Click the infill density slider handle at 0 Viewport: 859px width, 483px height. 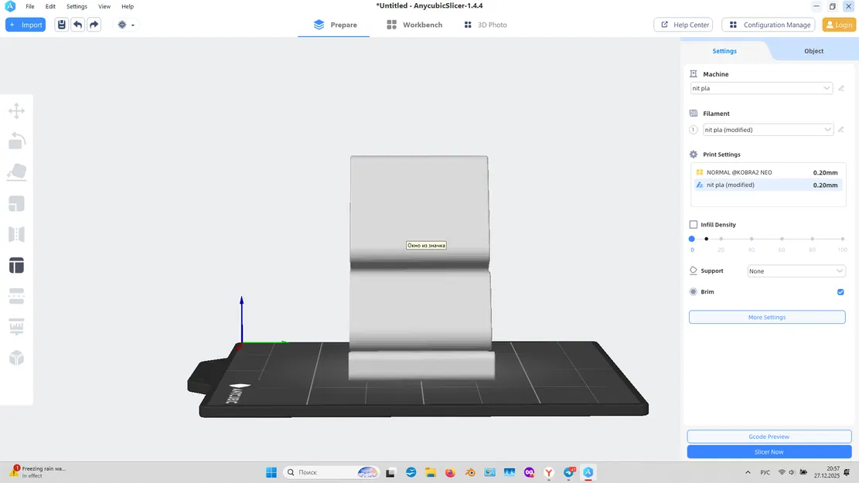coord(692,239)
